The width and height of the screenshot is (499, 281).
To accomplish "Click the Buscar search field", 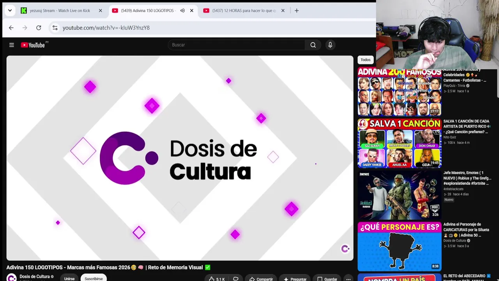I will pyautogui.click(x=236, y=45).
